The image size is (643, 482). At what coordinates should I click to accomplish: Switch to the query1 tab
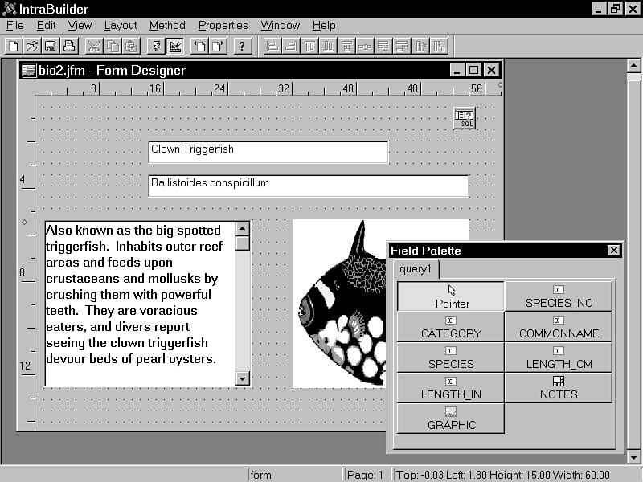coord(416,269)
